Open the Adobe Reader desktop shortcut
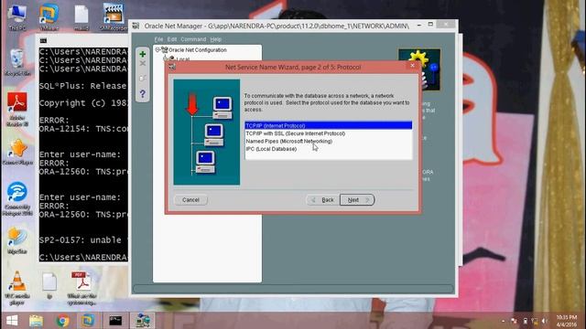 17,109
